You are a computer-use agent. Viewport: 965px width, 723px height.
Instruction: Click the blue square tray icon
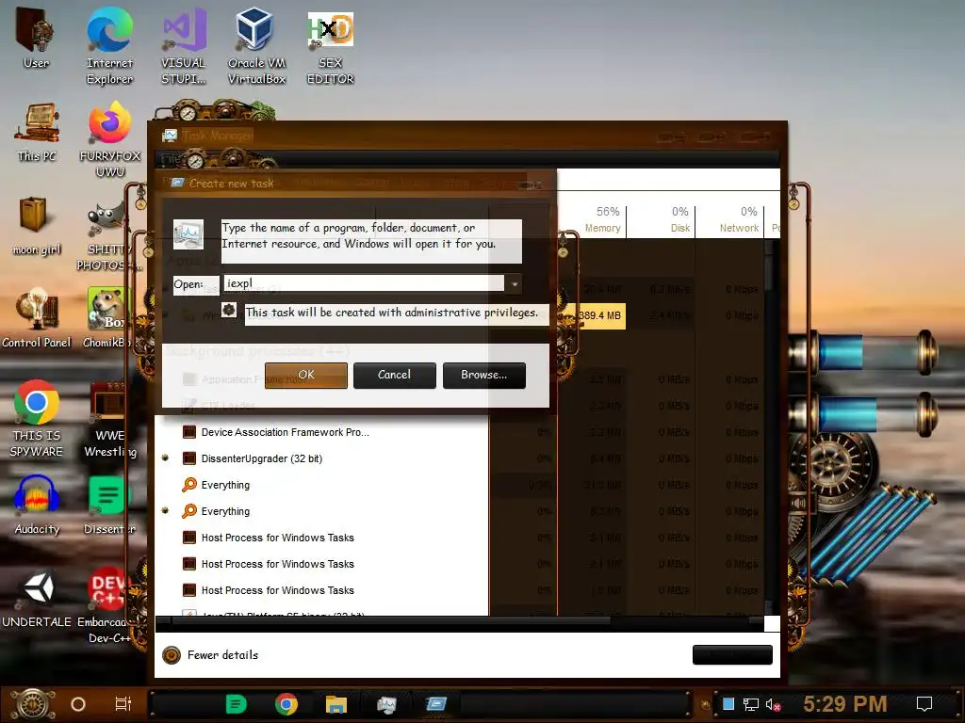tap(728, 704)
